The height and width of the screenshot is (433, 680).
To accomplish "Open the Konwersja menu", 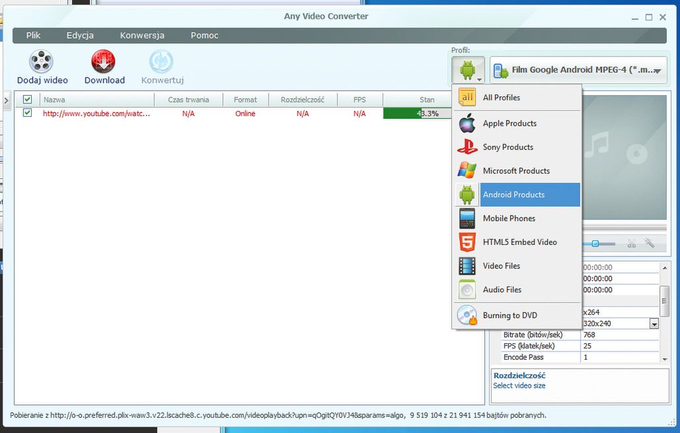I will [x=142, y=36].
